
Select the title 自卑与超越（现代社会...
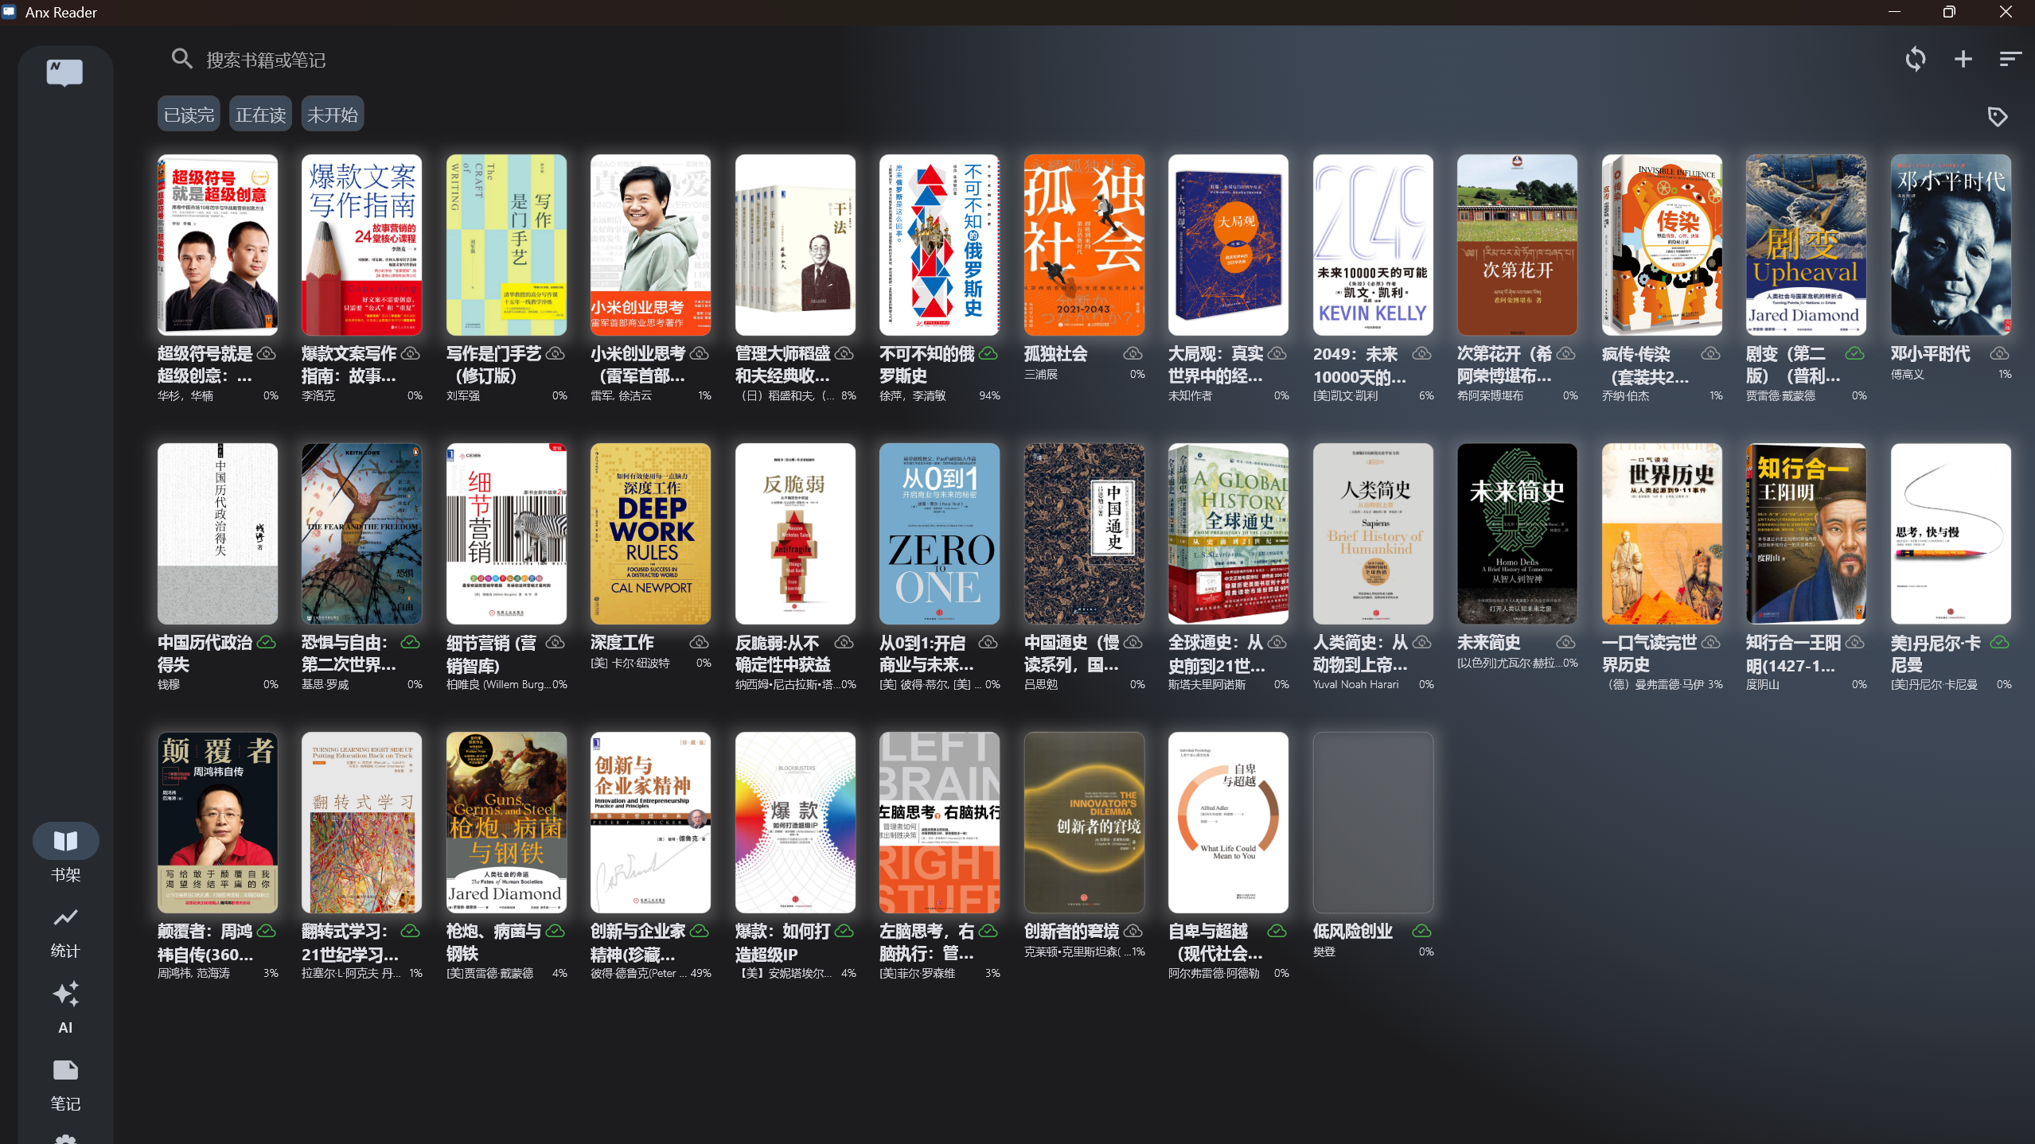(1216, 943)
